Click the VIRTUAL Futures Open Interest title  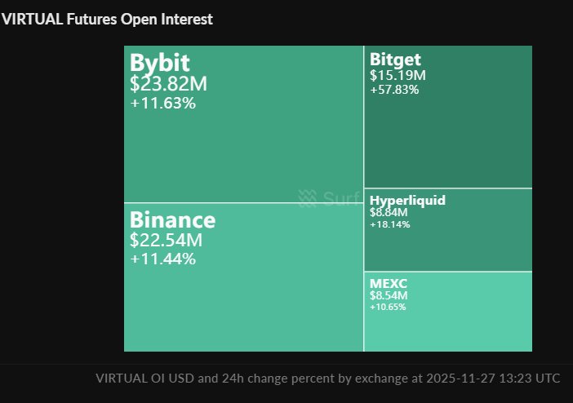107,20
